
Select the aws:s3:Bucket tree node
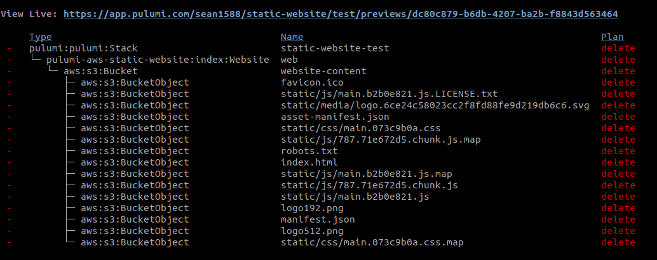[x=100, y=71]
